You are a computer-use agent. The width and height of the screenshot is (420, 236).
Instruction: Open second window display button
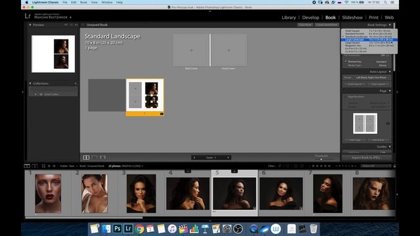(x=35, y=166)
